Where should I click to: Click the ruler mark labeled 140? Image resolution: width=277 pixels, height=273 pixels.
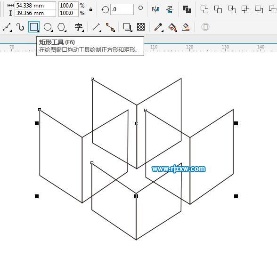(261, 47)
